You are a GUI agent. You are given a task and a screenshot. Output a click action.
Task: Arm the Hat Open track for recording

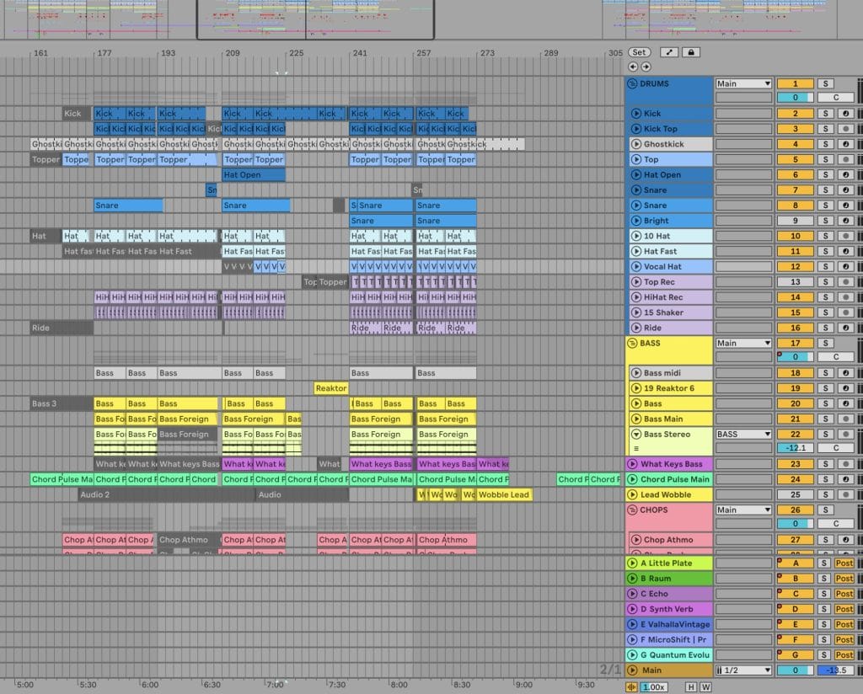click(x=845, y=175)
